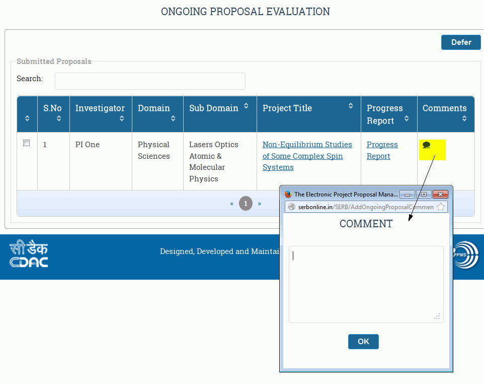
Task: Click the PPMS logo in footer
Action: pos(465,255)
